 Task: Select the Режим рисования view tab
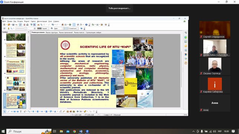(38, 32)
